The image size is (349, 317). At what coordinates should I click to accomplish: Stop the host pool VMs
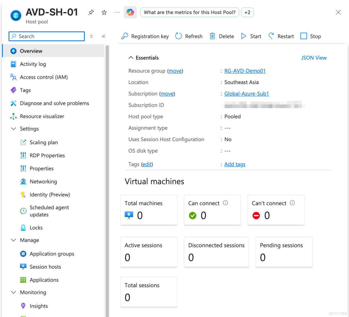310,36
